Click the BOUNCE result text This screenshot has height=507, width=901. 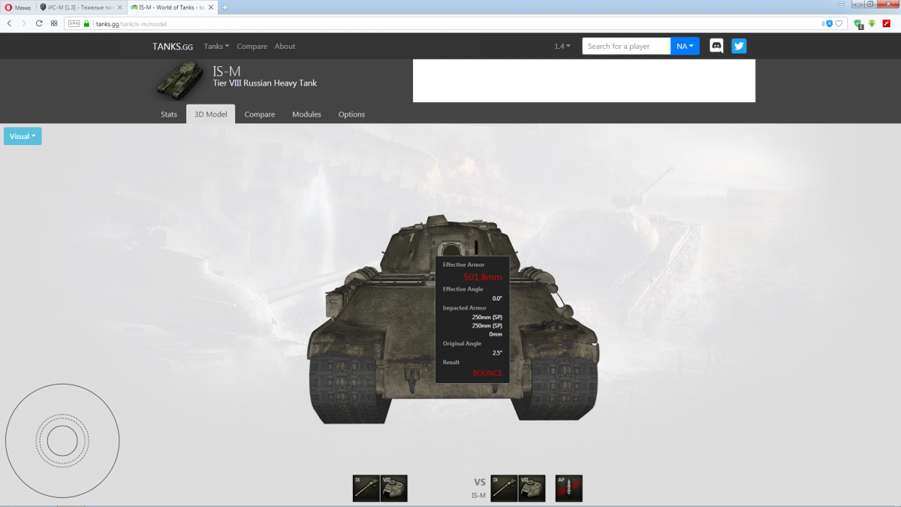coord(487,373)
